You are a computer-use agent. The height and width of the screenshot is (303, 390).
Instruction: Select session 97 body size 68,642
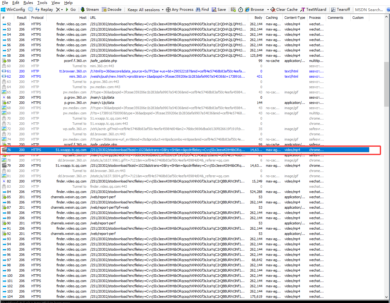coord(257,260)
